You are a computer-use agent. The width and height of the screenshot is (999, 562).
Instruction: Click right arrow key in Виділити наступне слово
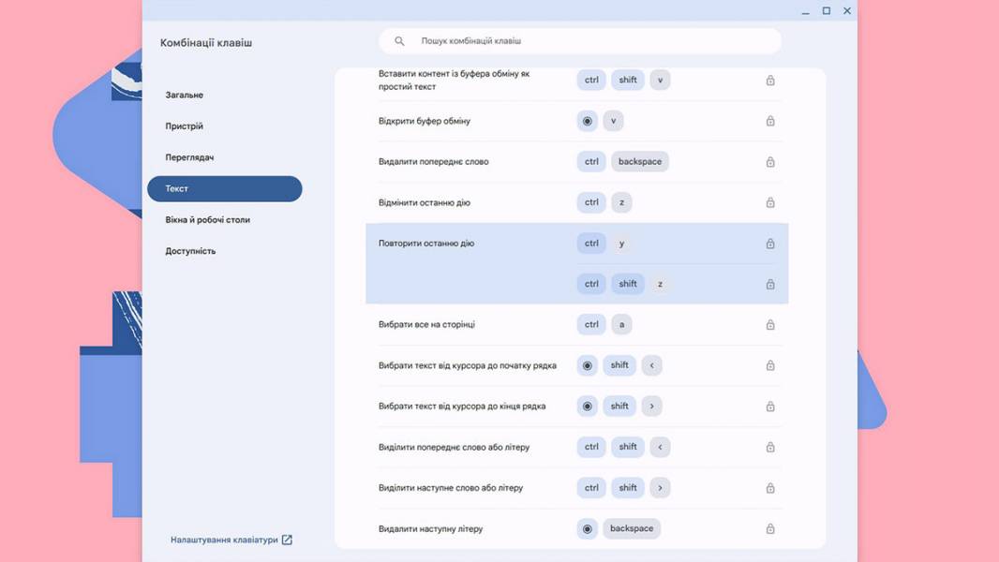(660, 487)
